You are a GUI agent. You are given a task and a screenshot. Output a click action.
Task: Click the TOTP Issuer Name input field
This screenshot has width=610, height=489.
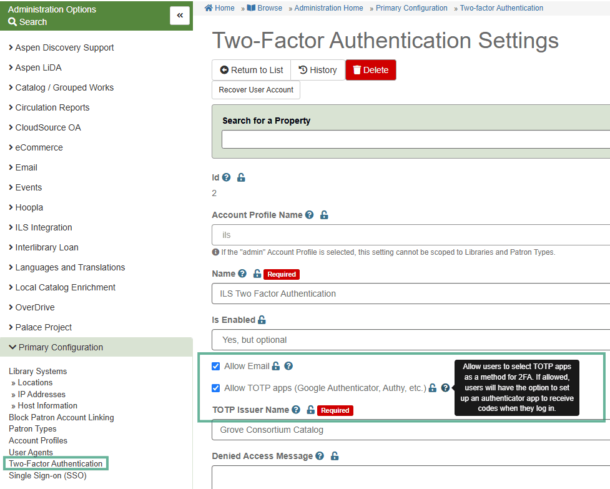[411, 430]
